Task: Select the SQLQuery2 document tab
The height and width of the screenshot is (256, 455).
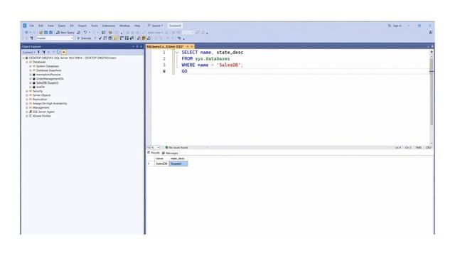Action: (165, 46)
